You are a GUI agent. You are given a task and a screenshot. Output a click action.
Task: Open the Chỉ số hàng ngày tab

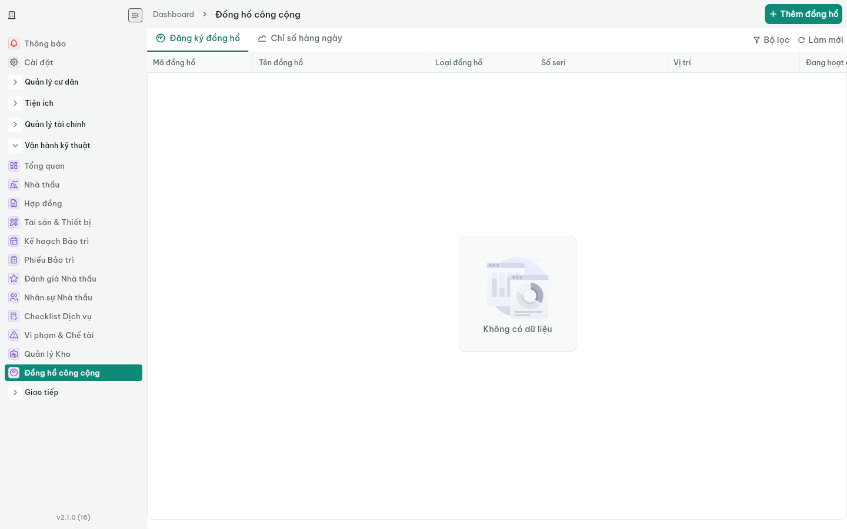[x=300, y=39]
